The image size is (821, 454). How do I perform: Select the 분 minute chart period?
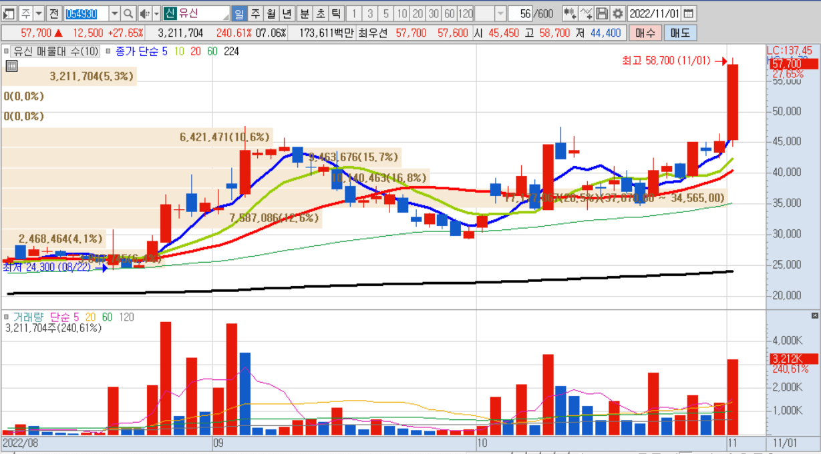coord(304,13)
